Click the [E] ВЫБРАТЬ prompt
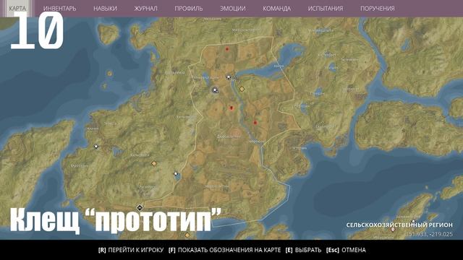The image size is (463, 260). coord(303,250)
